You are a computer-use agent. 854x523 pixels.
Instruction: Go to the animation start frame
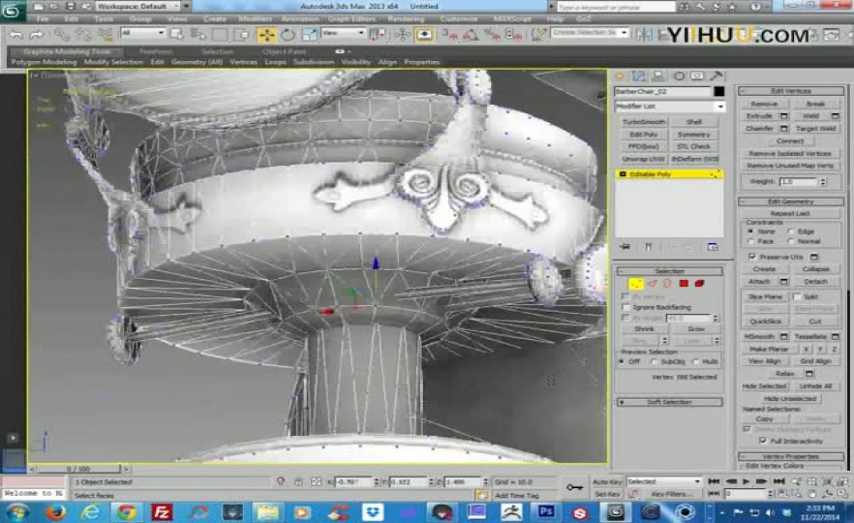point(714,481)
